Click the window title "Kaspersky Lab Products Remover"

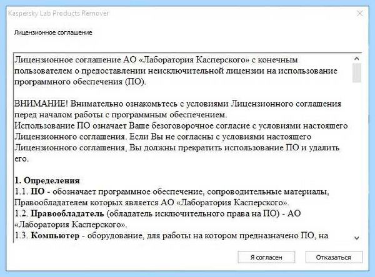pyautogui.click(x=59, y=13)
